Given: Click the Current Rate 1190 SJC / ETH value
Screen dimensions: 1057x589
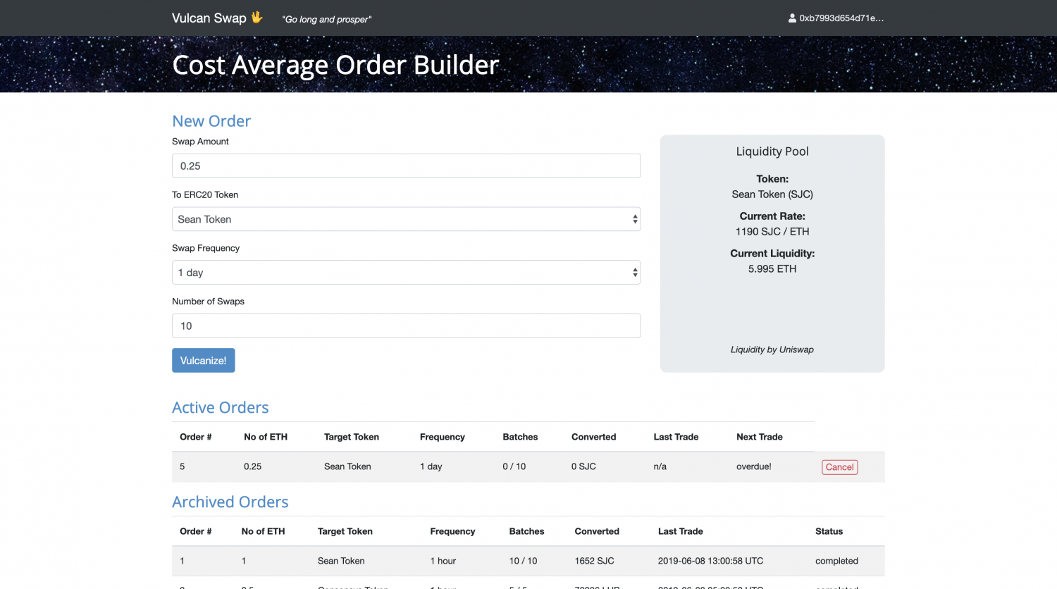Looking at the screenshot, I should (x=772, y=231).
